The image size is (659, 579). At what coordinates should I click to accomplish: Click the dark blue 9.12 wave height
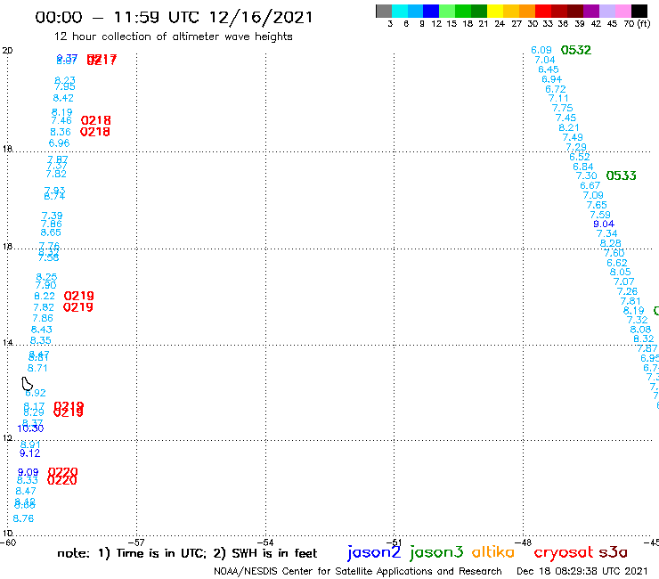coord(30,453)
